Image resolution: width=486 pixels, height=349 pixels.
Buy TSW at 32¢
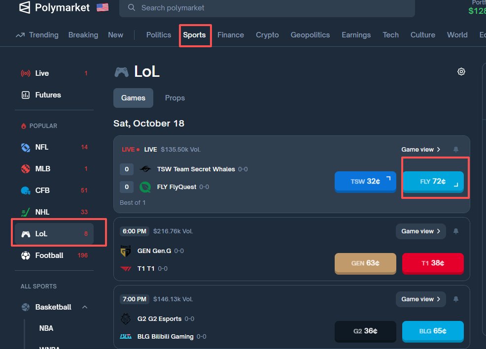(x=365, y=182)
